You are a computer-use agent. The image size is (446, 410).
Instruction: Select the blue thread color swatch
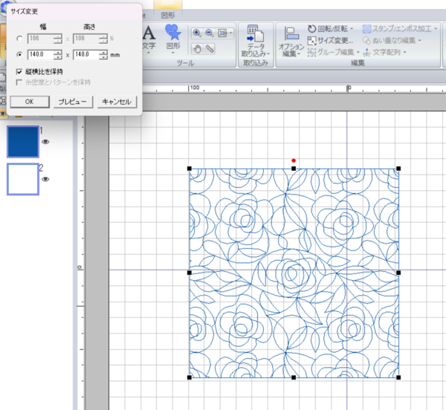23,141
